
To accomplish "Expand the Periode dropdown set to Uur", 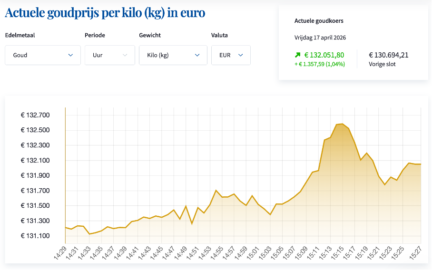I will 110,55.
